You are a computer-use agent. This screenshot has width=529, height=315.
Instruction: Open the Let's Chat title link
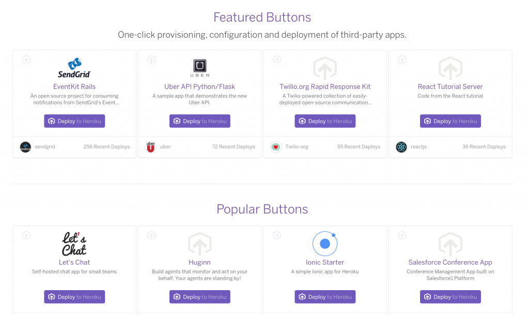pos(74,262)
